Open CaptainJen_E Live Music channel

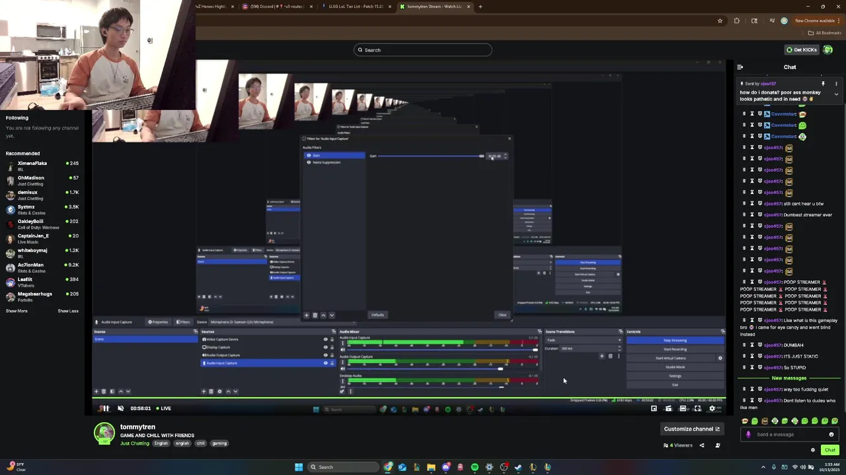click(42, 238)
